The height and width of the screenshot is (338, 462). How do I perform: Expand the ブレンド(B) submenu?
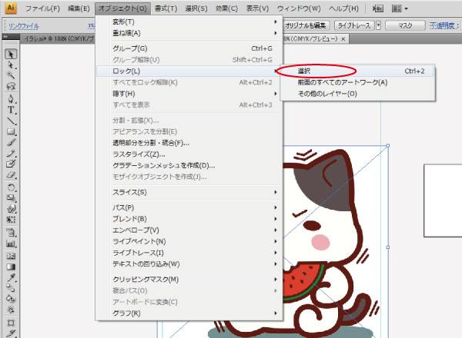189,219
